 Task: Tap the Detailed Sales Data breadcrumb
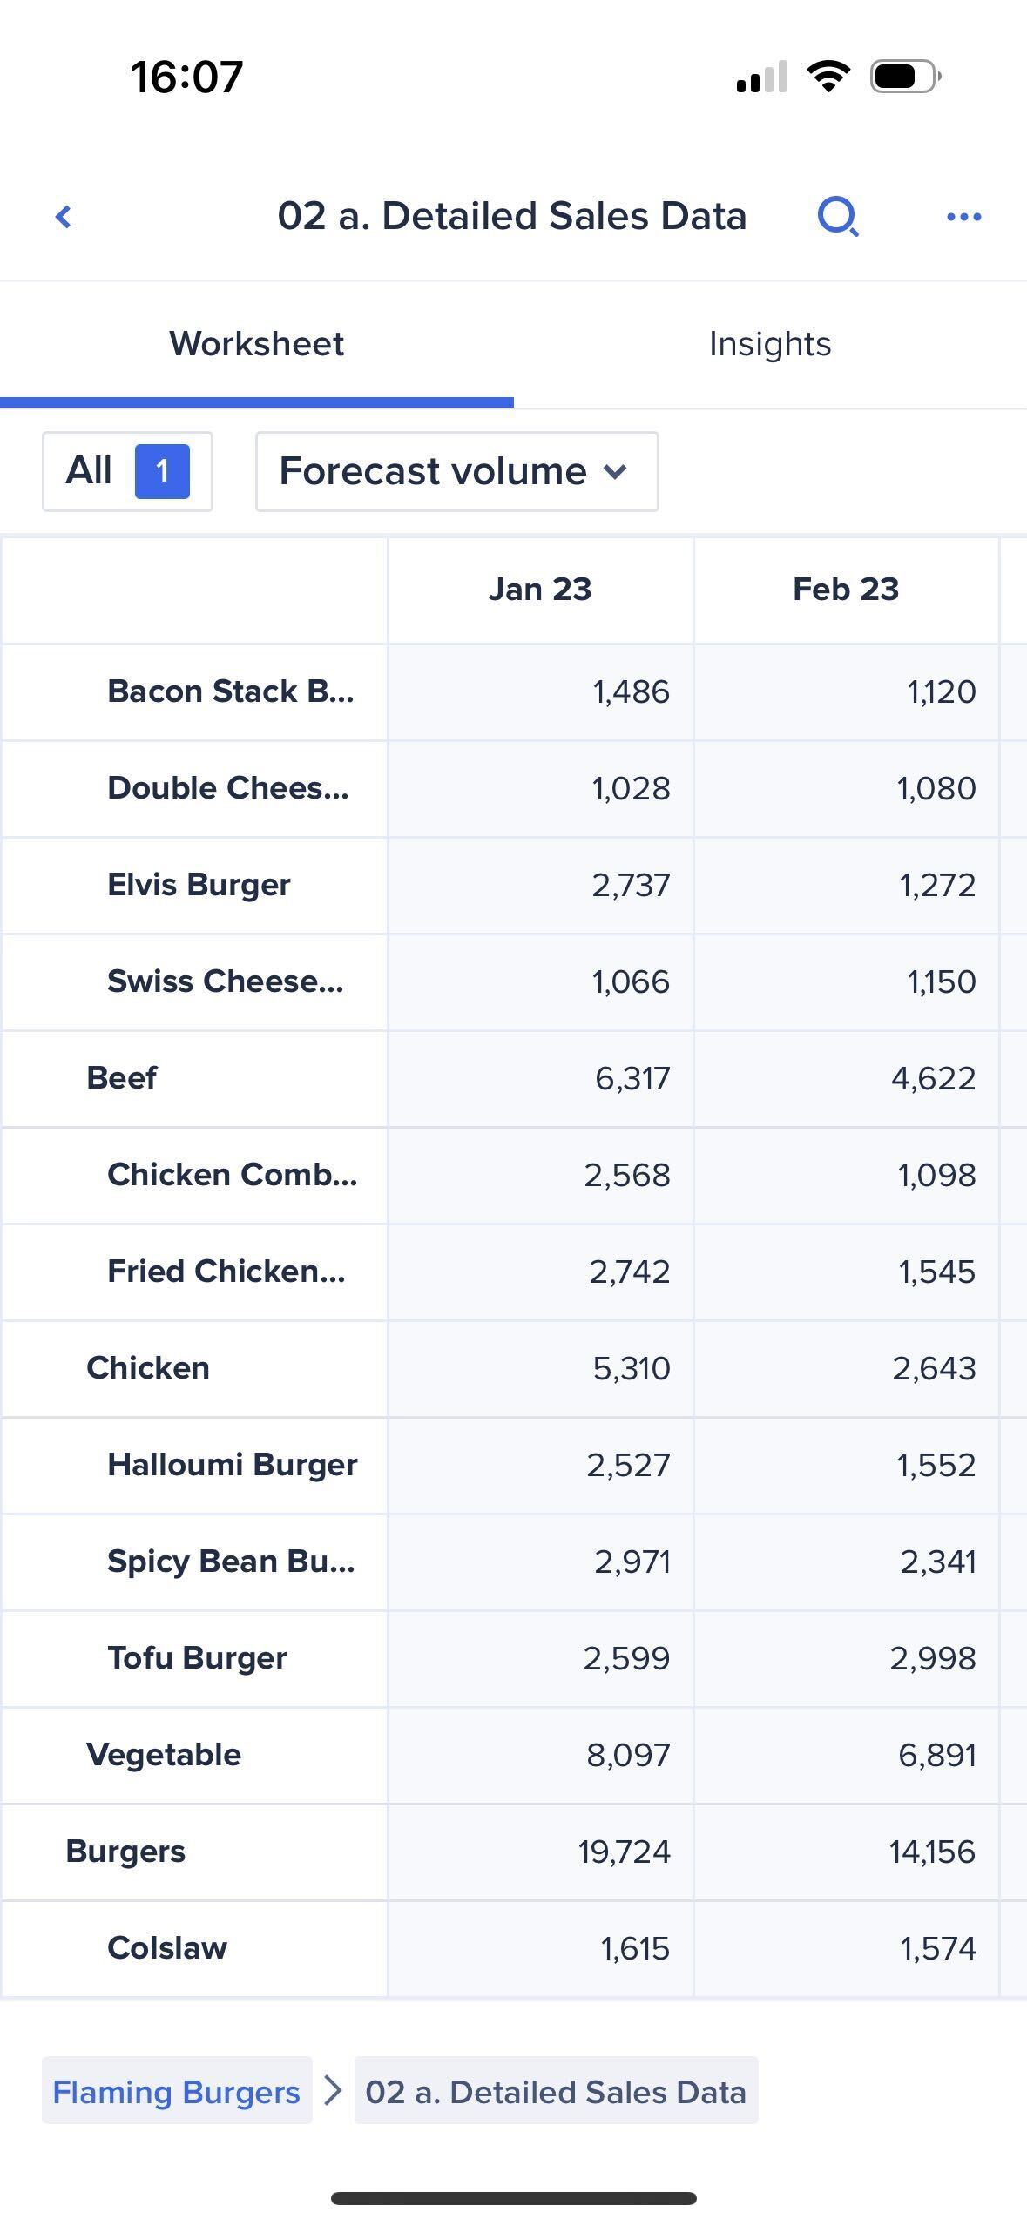pos(556,2091)
